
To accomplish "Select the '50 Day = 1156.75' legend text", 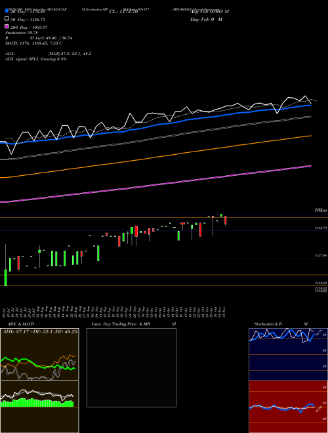I will tap(28, 20).
